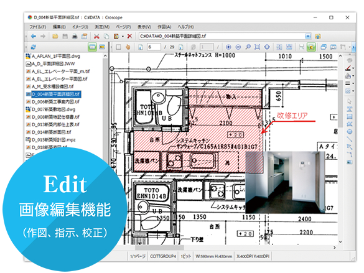This screenshot has width=364, height=273.
Task: Click the Save floppy disk icon
Action: click(65, 37)
